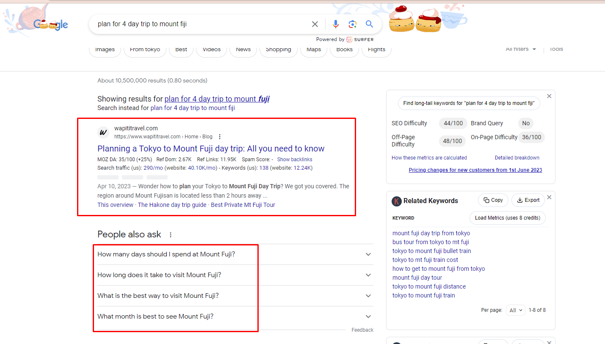Select the Images filter tab
The width and height of the screenshot is (605, 344).
[105, 50]
